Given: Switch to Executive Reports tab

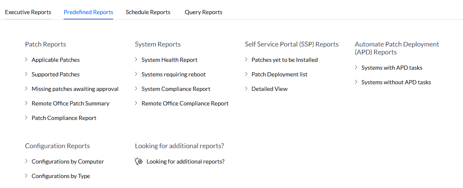Looking at the screenshot, I should 28,12.
